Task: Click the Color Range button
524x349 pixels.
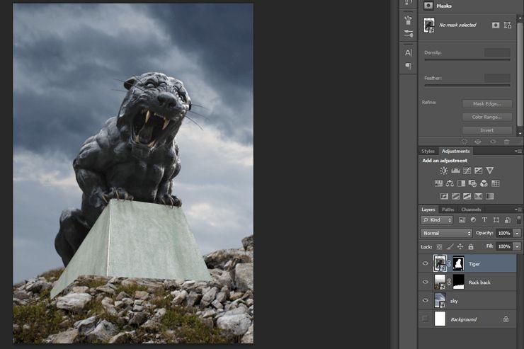Action: 486,117
